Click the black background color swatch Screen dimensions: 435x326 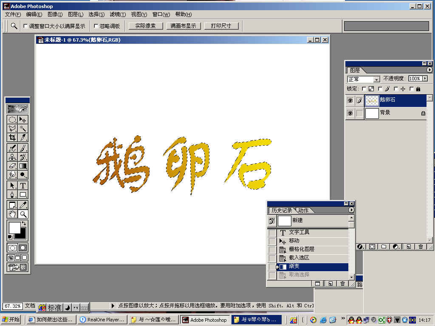tap(21, 233)
